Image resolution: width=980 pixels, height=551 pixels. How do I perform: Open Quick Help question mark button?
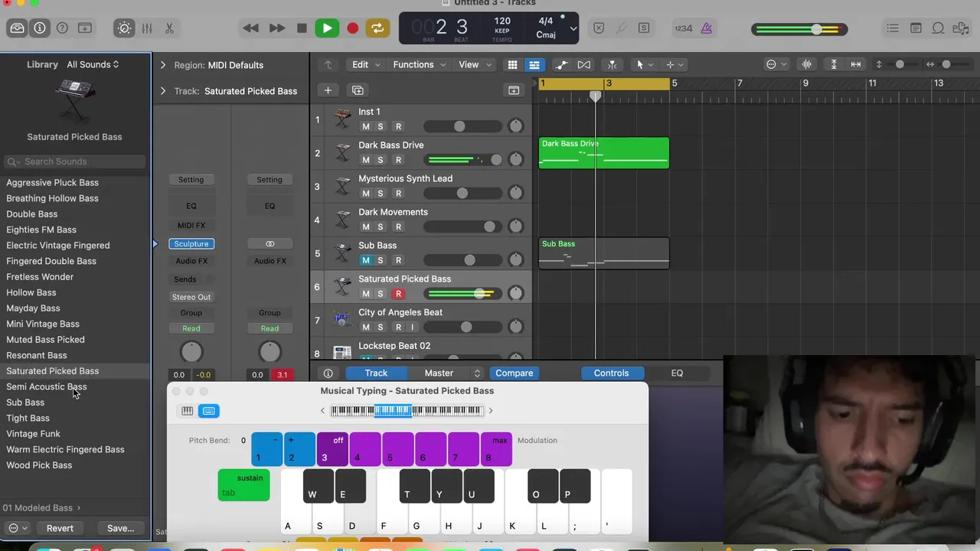coord(63,28)
